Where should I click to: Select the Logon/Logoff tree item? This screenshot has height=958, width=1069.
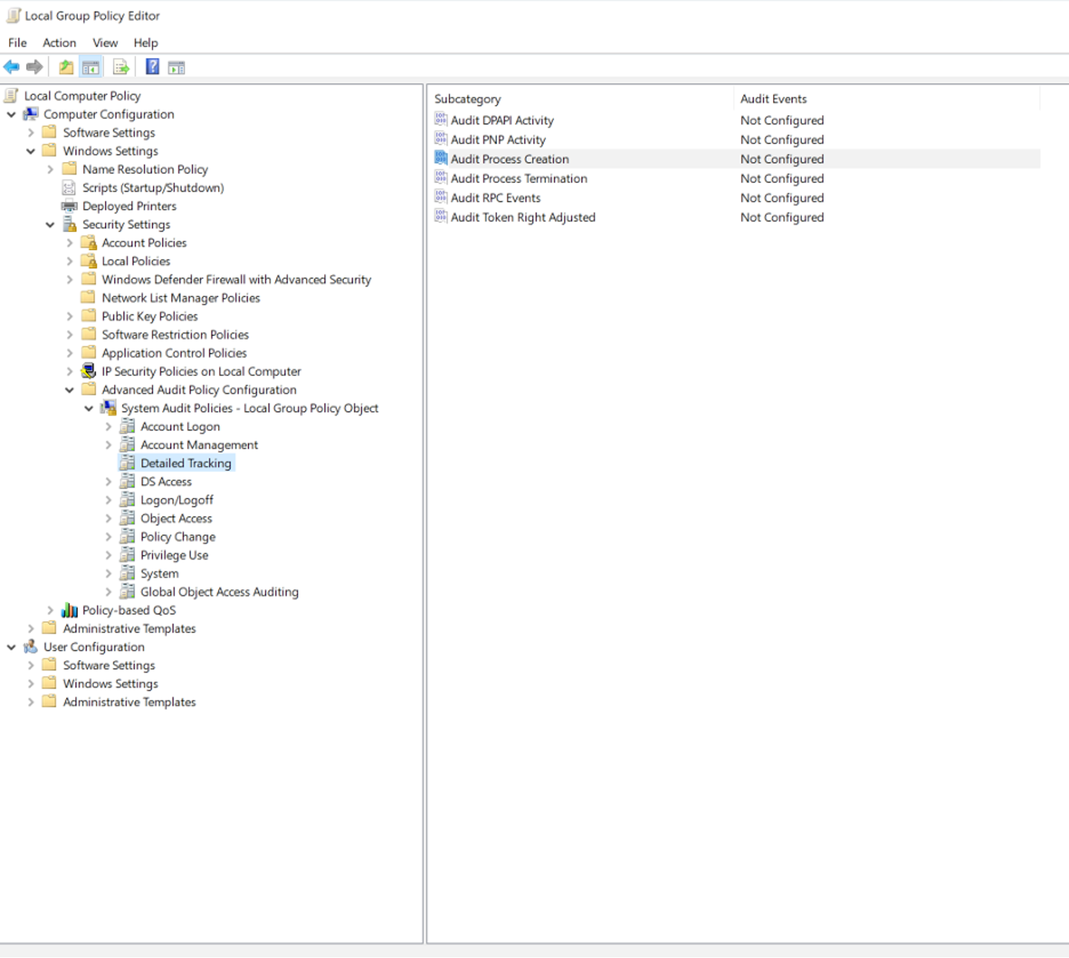pyautogui.click(x=177, y=500)
